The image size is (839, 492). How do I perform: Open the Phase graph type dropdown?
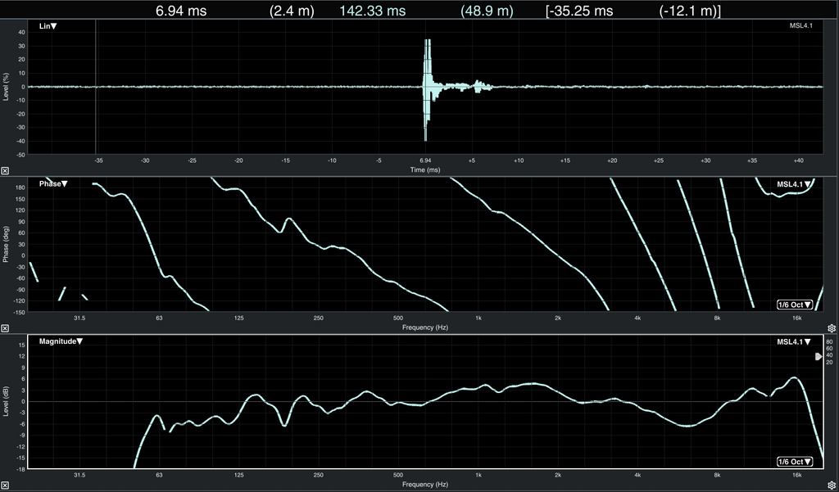(53, 184)
